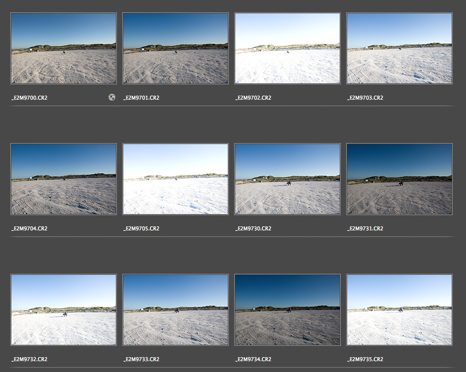Click the _E2M9735.CR2 thumbnail
The image size is (466, 372).
(x=399, y=310)
